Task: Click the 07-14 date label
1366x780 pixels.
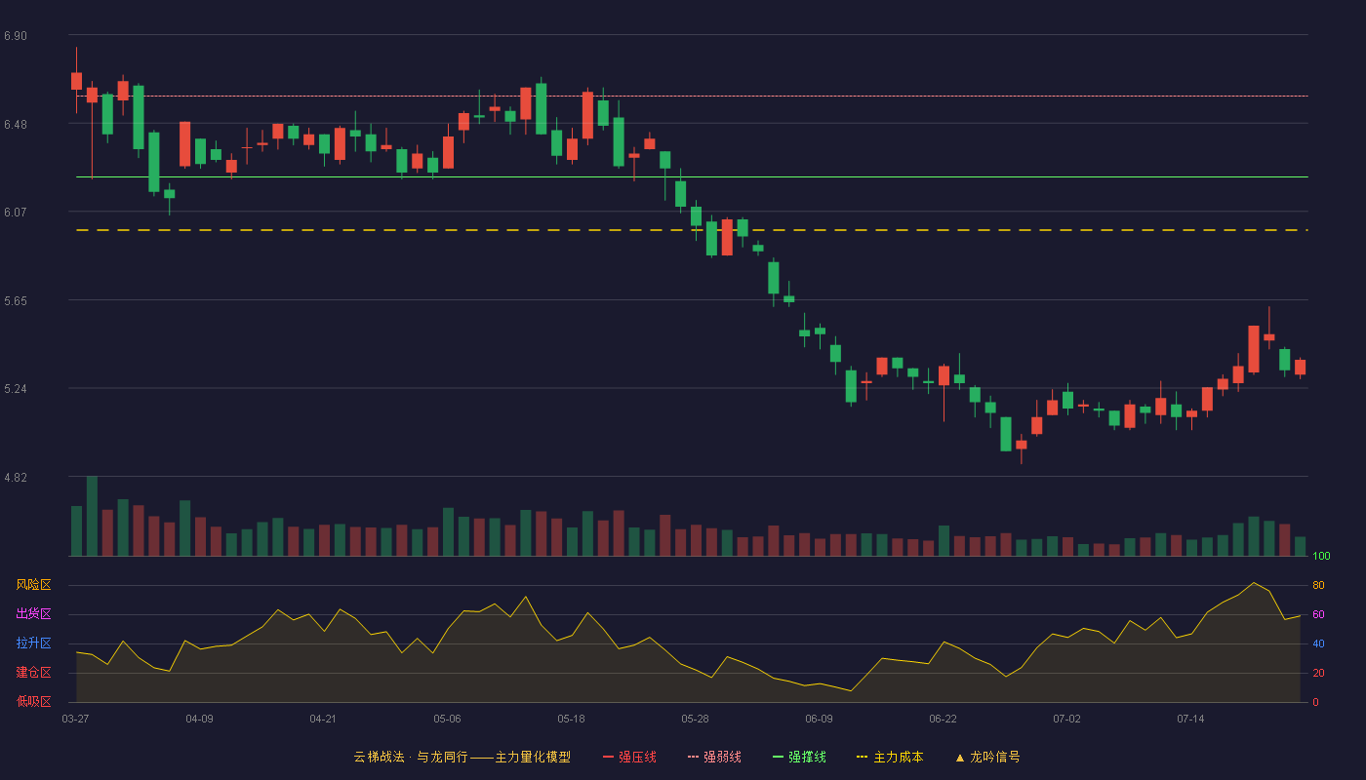Action: click(1190, 719)
